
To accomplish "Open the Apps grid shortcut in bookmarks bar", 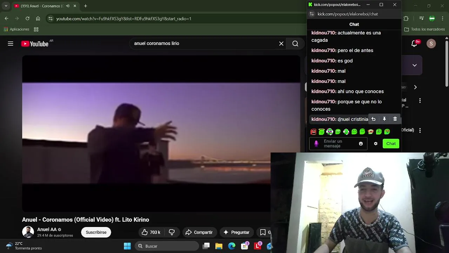I will (36, 30).
